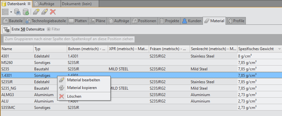Sort by Bohren (metrisch) column header

(x=87, y=49)
